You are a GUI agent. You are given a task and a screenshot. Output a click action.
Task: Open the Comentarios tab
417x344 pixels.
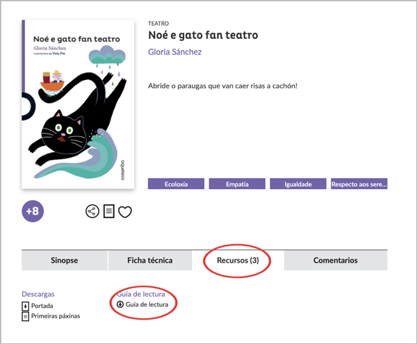click(x=336, y=261)
